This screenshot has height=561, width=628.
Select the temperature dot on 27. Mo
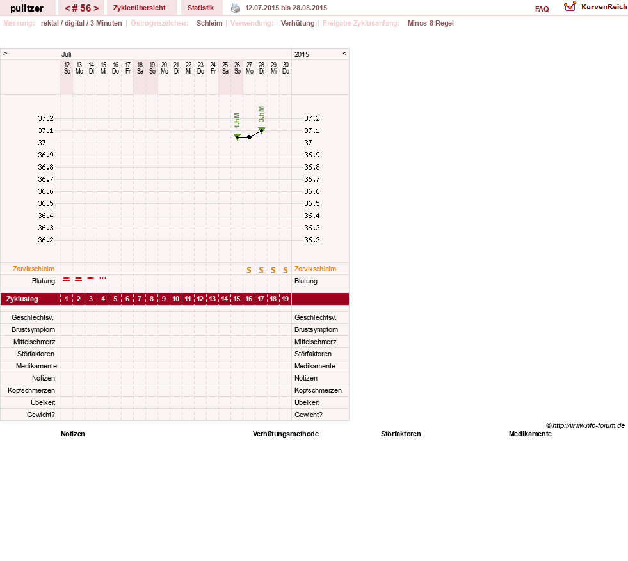[x=249, y=138]
